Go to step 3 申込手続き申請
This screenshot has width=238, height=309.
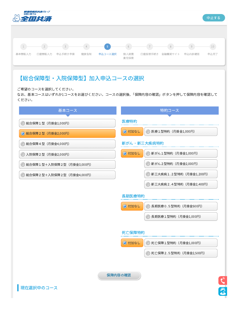(66, 49)
